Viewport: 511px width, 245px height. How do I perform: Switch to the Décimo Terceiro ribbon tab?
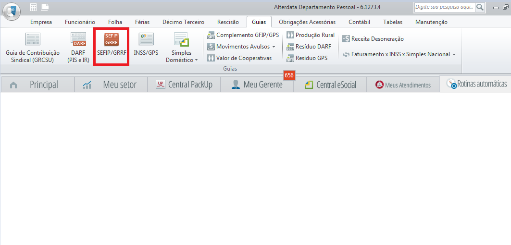(x=184, y=22)
